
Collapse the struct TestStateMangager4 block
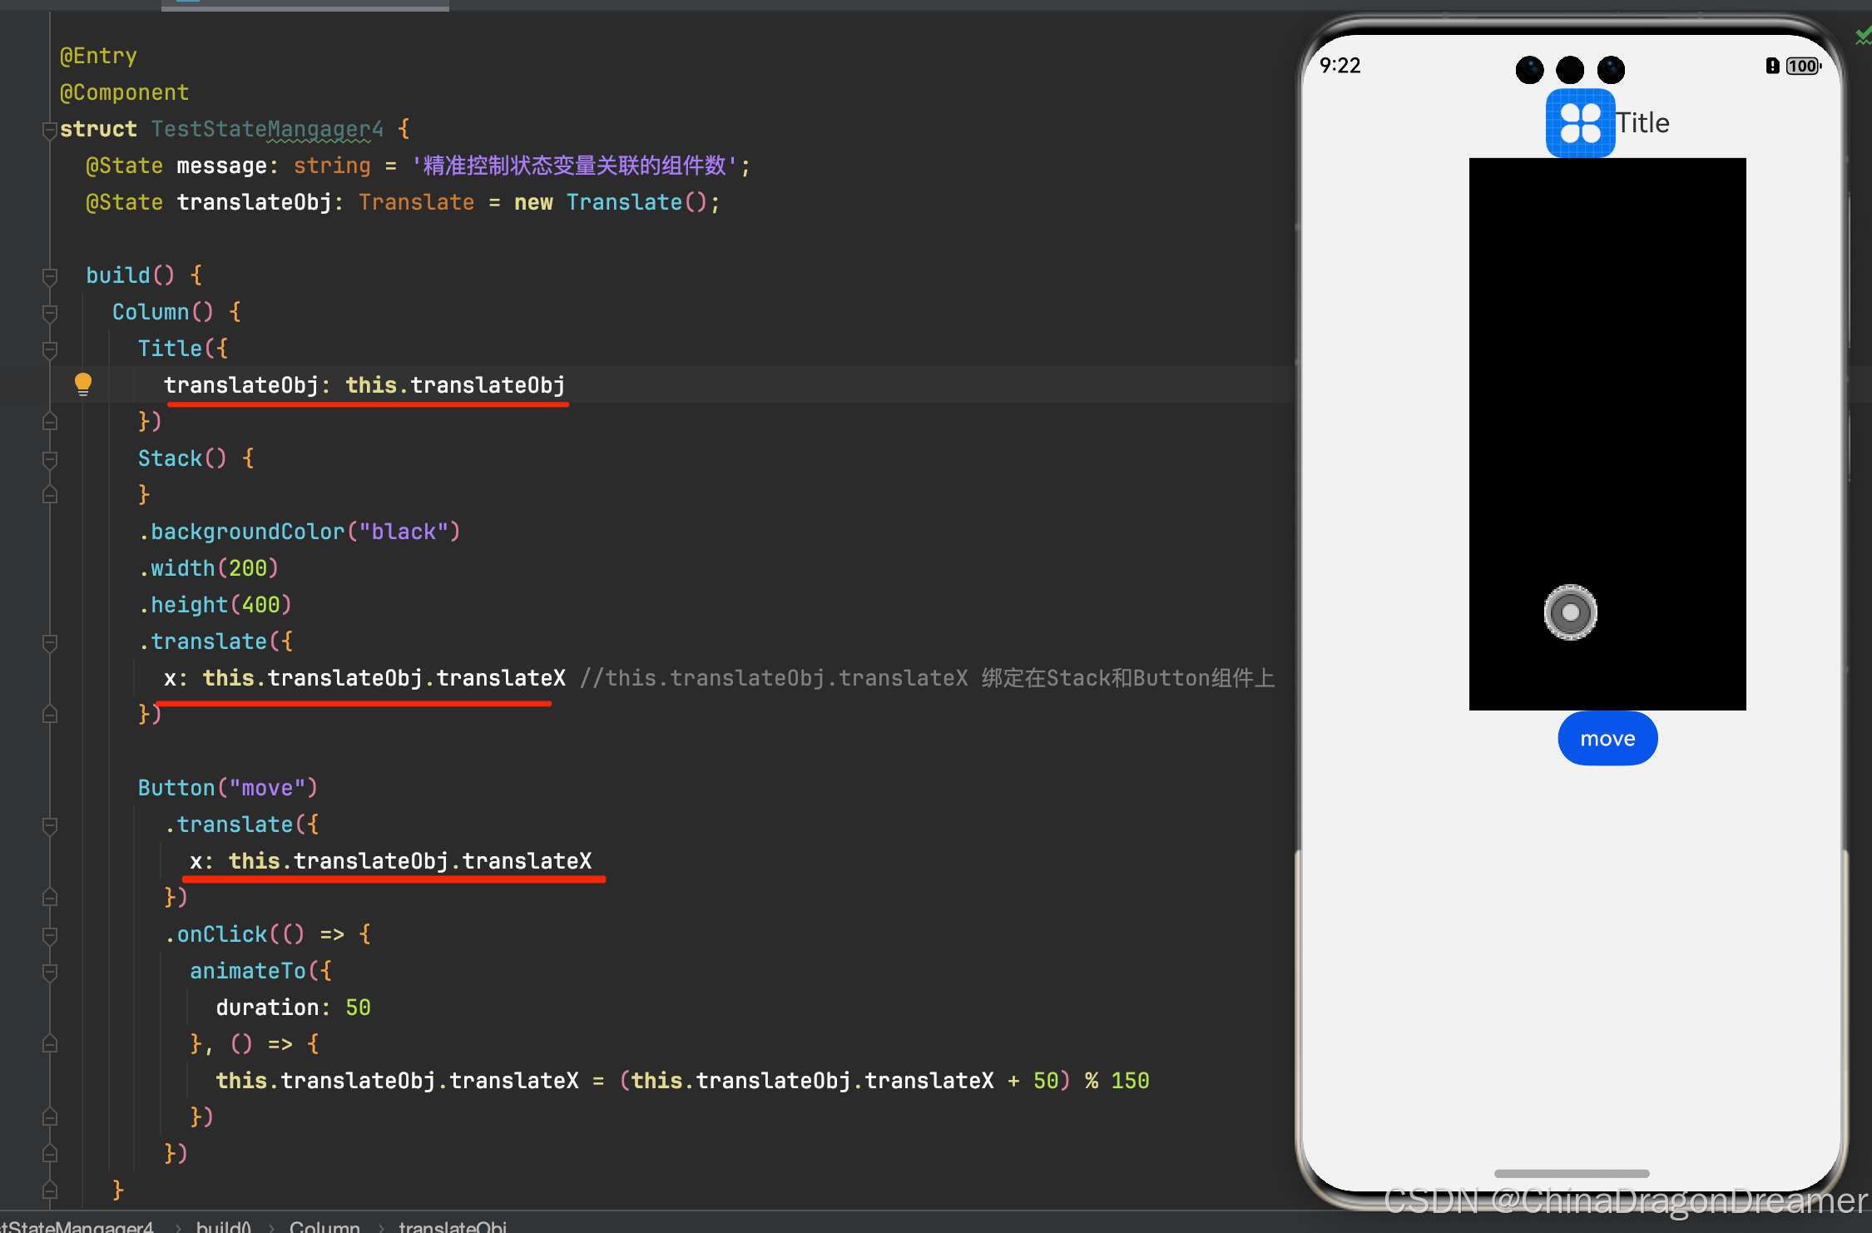coord(49,130)
